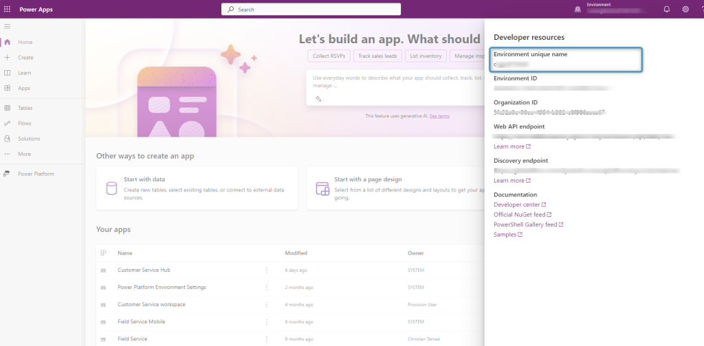Viewport: 704px width, 346px height.
Task: Open more options for Power Platform Environment Settings
Action: tap(266, 287)
